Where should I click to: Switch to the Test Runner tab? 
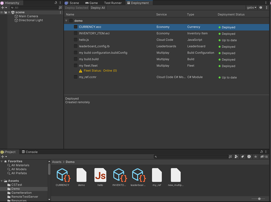(x=112, y=3)
